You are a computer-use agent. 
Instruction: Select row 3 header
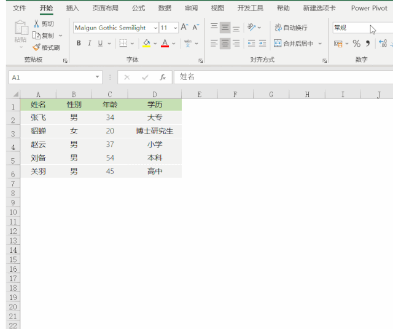13,131
